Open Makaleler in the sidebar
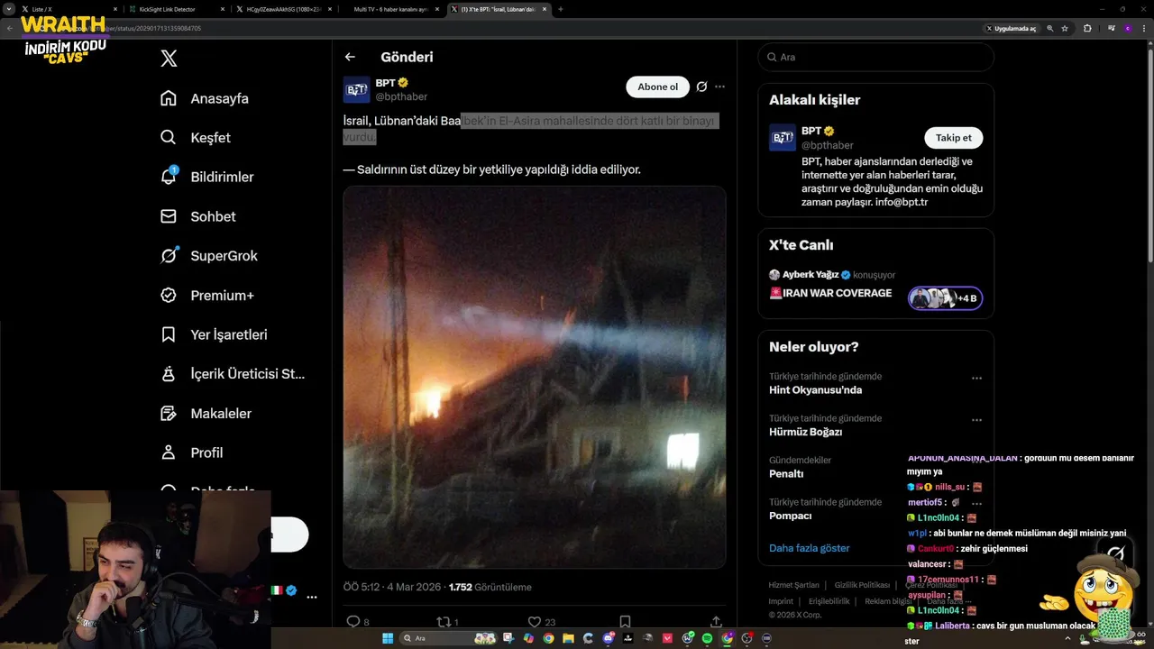Viewport: 1154px width, 649px height. coord(206,414)
